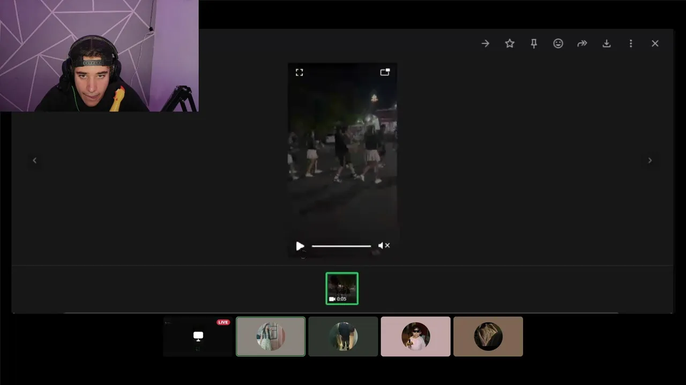Star this media with the star icon

click(x=510, y=43)
